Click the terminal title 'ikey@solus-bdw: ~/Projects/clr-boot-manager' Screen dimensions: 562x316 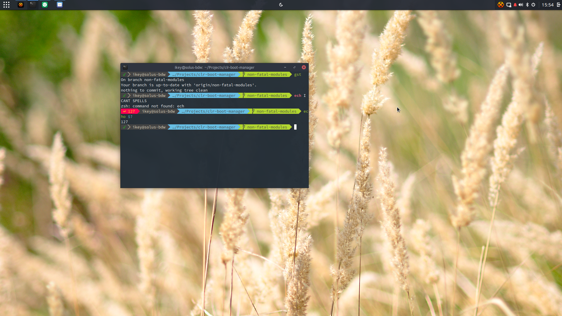point(214,67)
